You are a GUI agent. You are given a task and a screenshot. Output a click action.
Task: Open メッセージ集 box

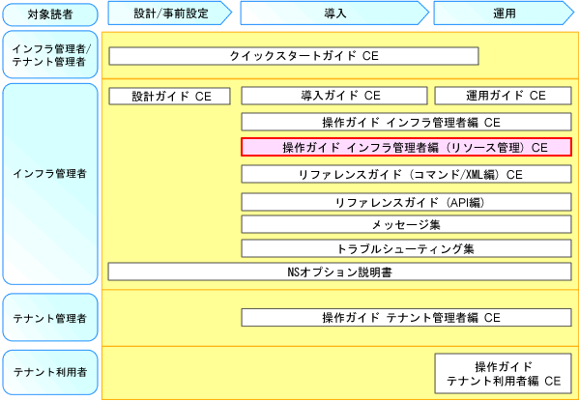407,224
